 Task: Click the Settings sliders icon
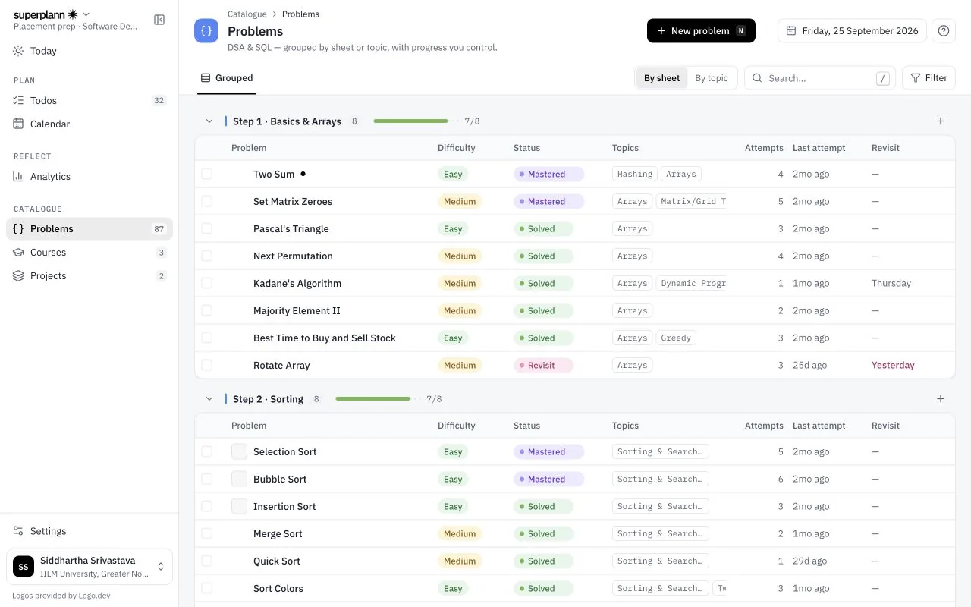coord(18,531)
